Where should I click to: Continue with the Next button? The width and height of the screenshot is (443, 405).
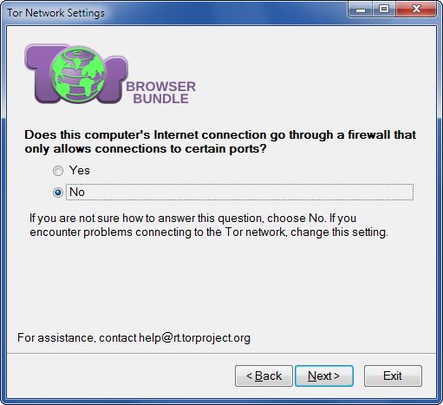[324, 376]
